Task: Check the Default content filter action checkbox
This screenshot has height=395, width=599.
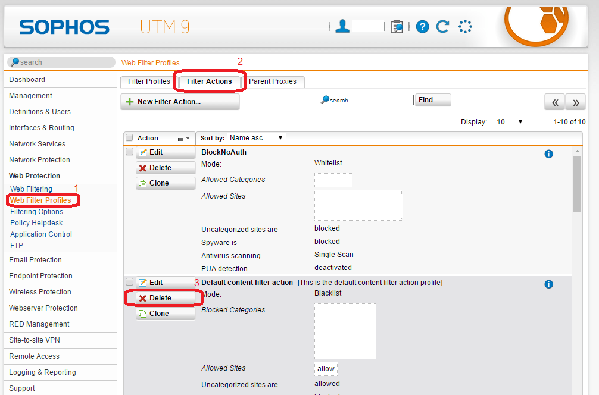Action: (129, 282)
